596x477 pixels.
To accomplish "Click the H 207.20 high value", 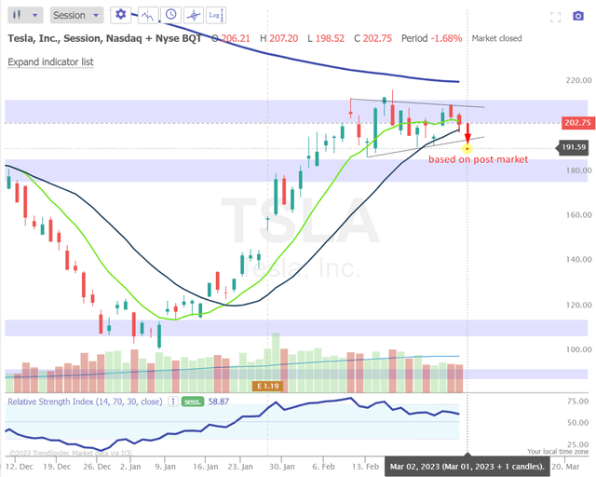I will [279, 38].
